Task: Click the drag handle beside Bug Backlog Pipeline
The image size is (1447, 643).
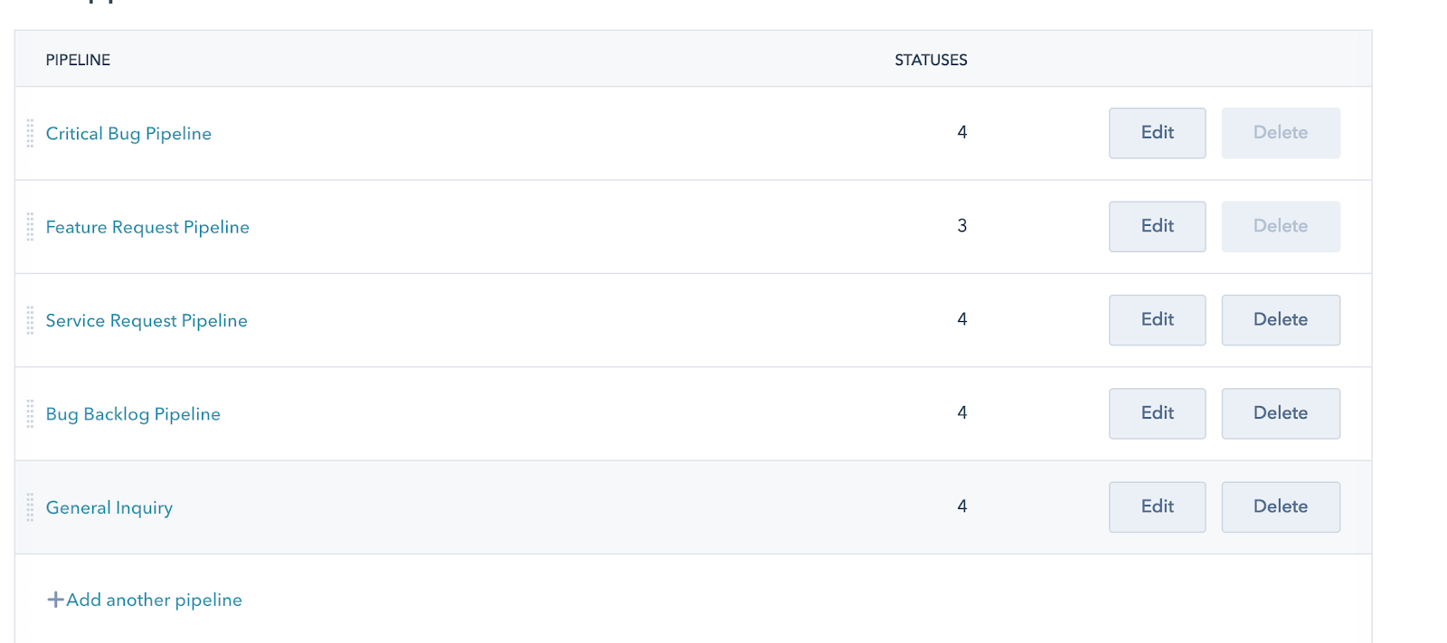Action: click(30, 413)
